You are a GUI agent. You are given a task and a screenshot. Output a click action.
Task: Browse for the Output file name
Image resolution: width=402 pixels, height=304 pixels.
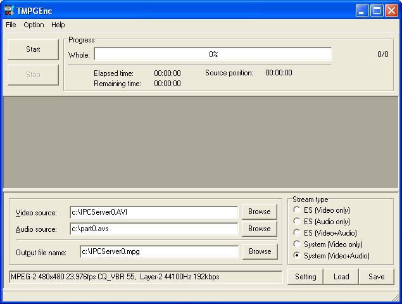coord(260,251)
